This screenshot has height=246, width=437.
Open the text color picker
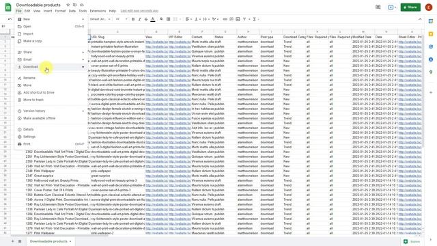pos(153,19)
